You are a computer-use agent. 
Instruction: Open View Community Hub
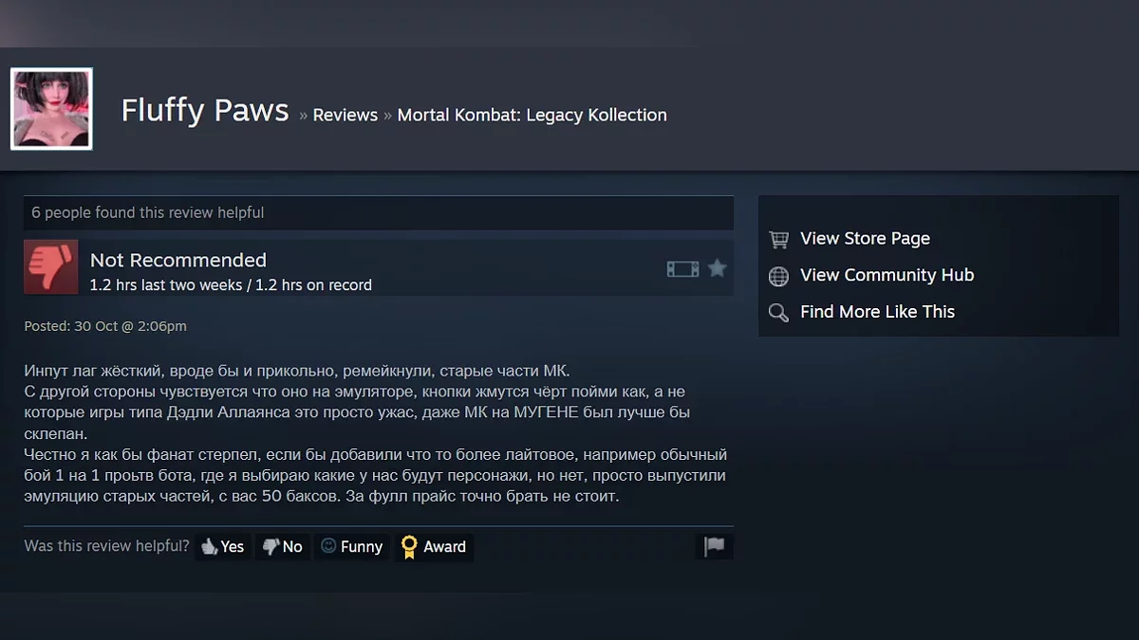coord(887,275)
